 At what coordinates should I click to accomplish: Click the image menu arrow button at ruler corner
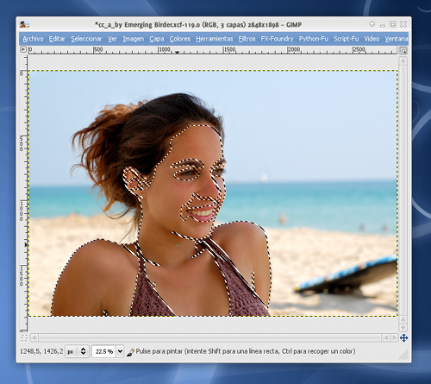click(23, 49)
